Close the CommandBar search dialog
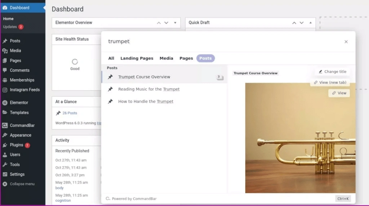The width and height of the screenshot is (369, 206). pyautogui.click(x=346, y=42)
